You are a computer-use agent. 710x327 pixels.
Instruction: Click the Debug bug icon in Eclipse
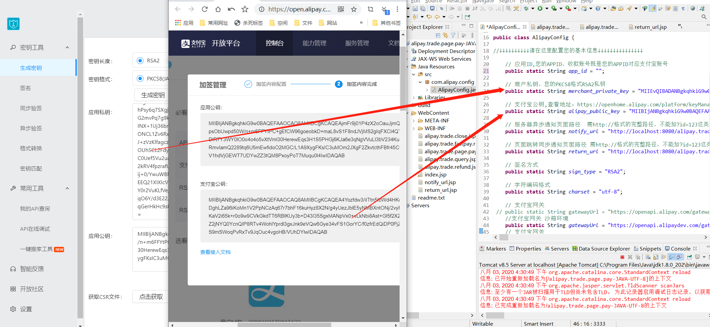tap(526, 8)
